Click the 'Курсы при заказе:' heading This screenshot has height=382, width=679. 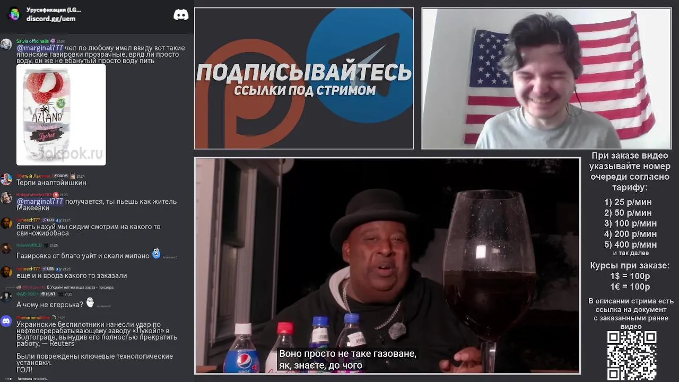[630, 265]
